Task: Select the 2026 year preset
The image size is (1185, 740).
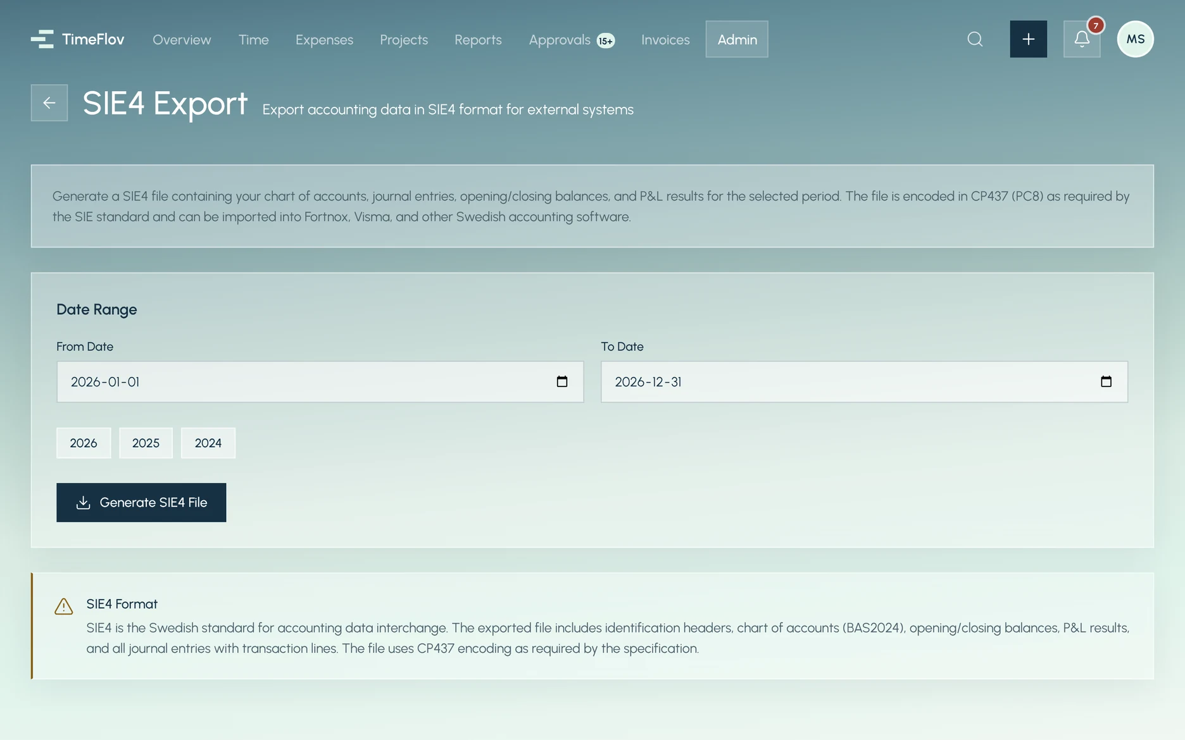Action: pyautogui.click(x=84, y=443)
